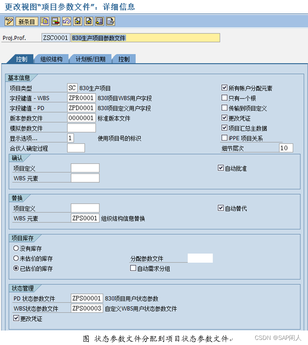Click the Copy As icon in the toolbar
Screen dimensions: 308x345
click(45, 21)
